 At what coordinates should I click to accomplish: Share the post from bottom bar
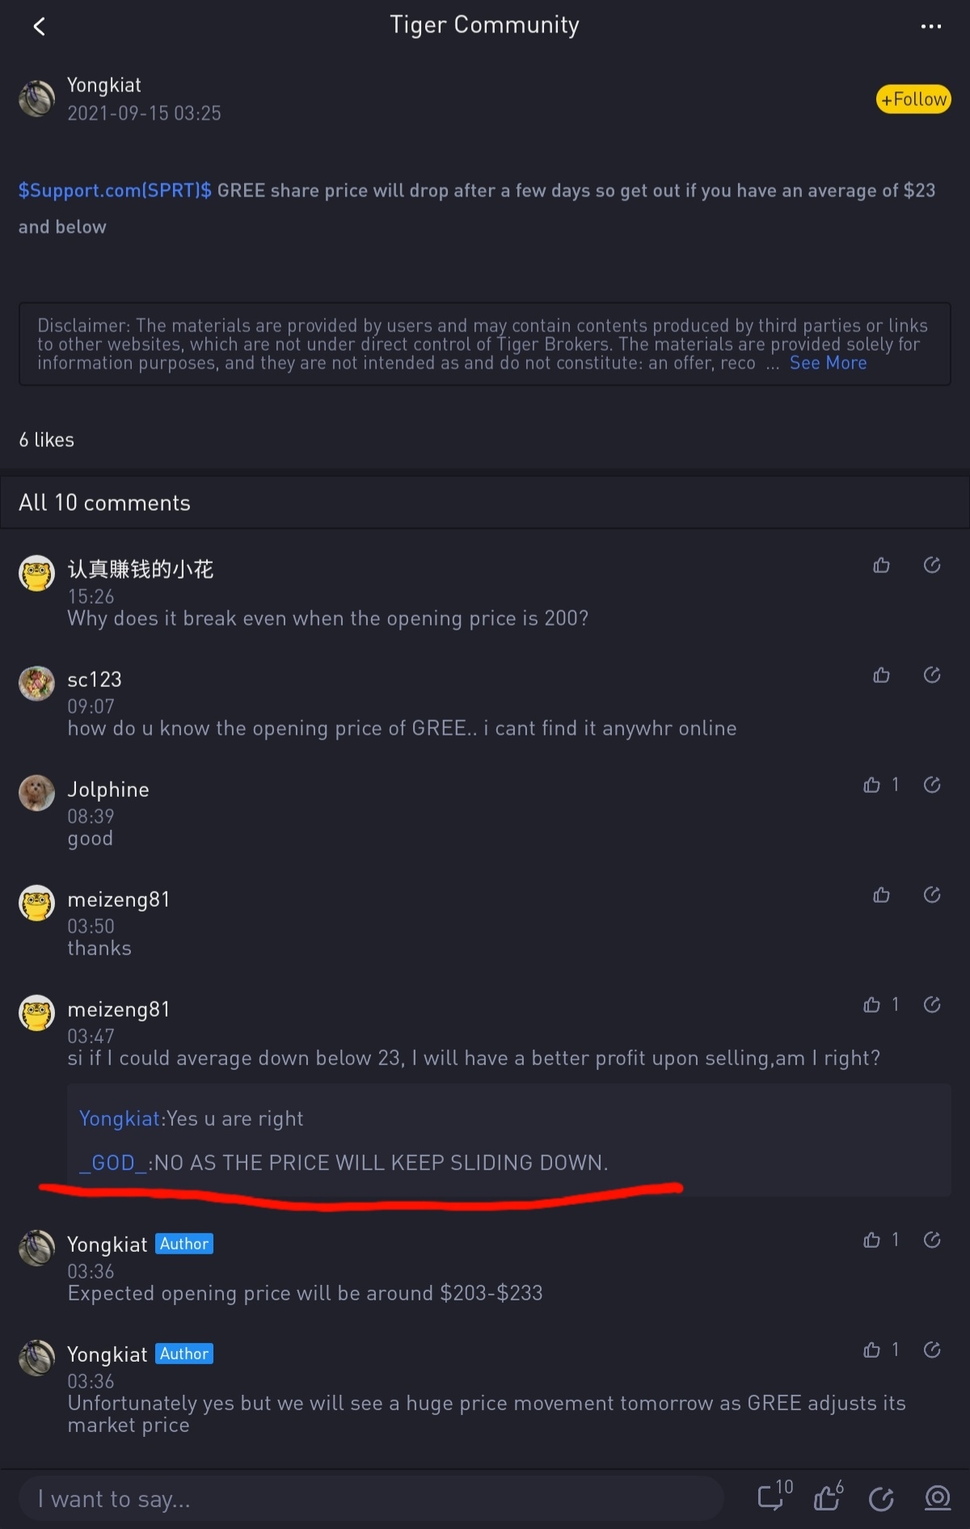click(x=881, y=1499)
